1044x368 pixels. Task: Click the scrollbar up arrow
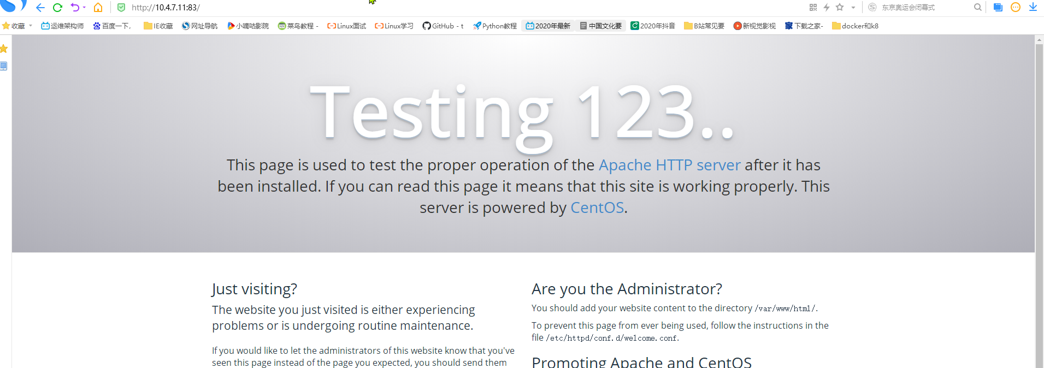click(1039, 40)
